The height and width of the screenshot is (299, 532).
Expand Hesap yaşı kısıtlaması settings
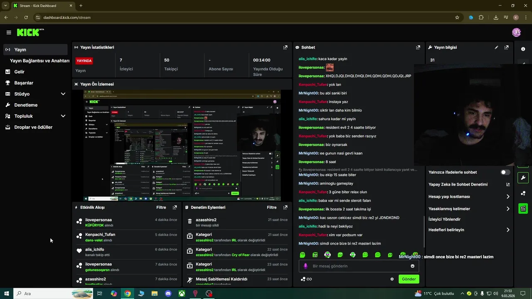[508, 197]
